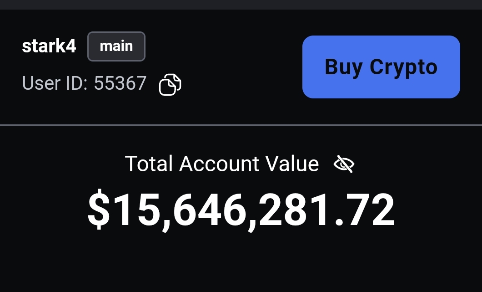Click the Buy Crypto button
This screenshot has height=292, width=482.
(x=381, y=67)
